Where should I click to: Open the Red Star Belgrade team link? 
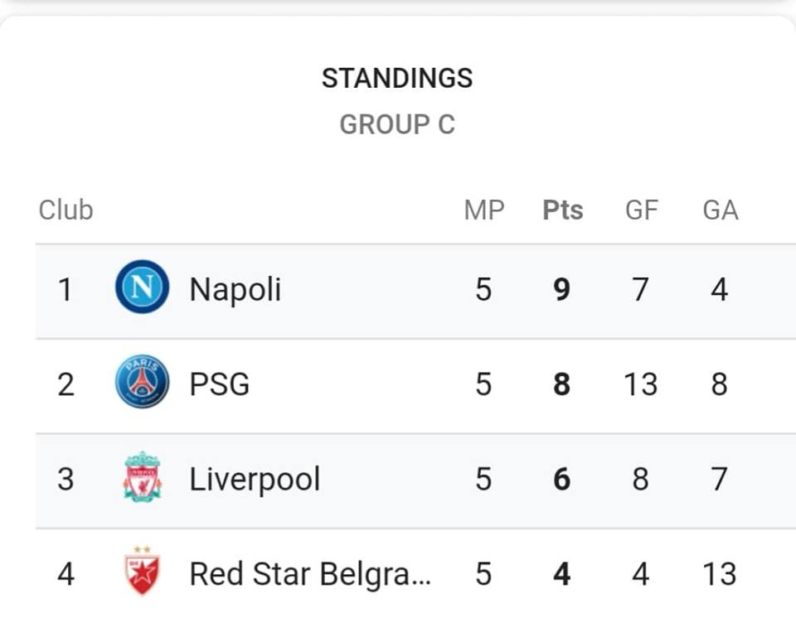pos(309,574)
